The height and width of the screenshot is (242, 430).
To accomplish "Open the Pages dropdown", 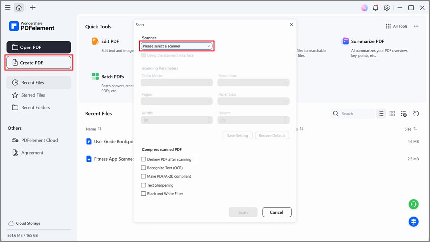I will [x=177, y=101].
